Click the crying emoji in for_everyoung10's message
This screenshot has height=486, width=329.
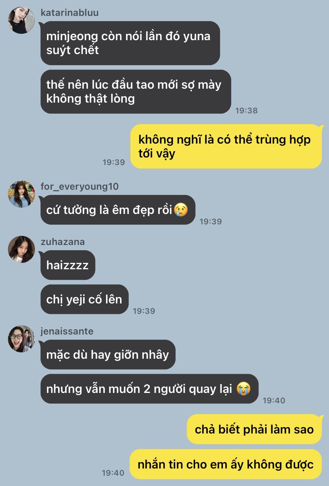pyautogui.click(x=181, y=210)
